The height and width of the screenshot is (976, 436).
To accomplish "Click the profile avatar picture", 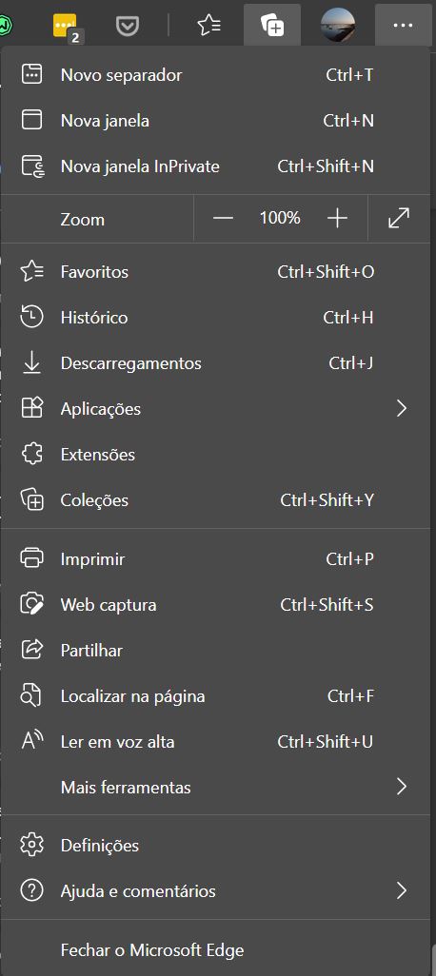I will pos(338,26).
